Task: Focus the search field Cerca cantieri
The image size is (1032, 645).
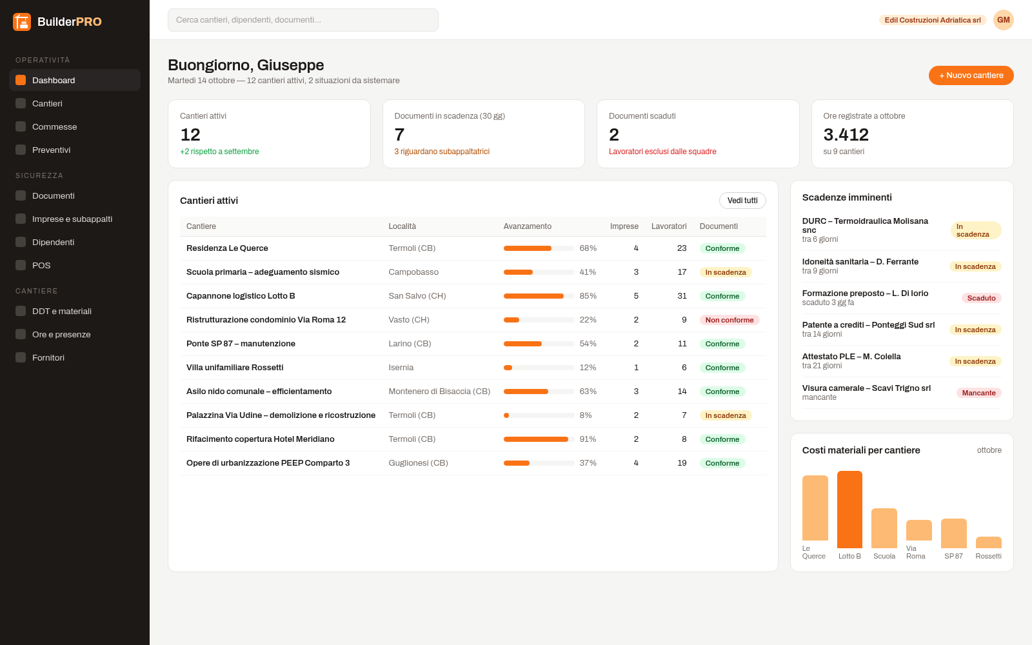Action: pyautogui.click(x=303, y=20)
